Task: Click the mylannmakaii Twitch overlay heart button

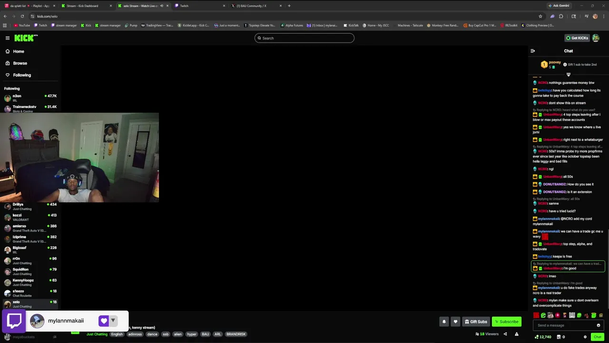Action: 104,321
